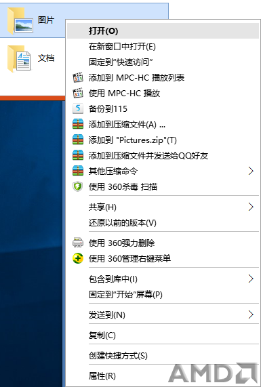Click archive icon beside 添加到压缩文件(A)
The image size is (261, 387).
78,124
